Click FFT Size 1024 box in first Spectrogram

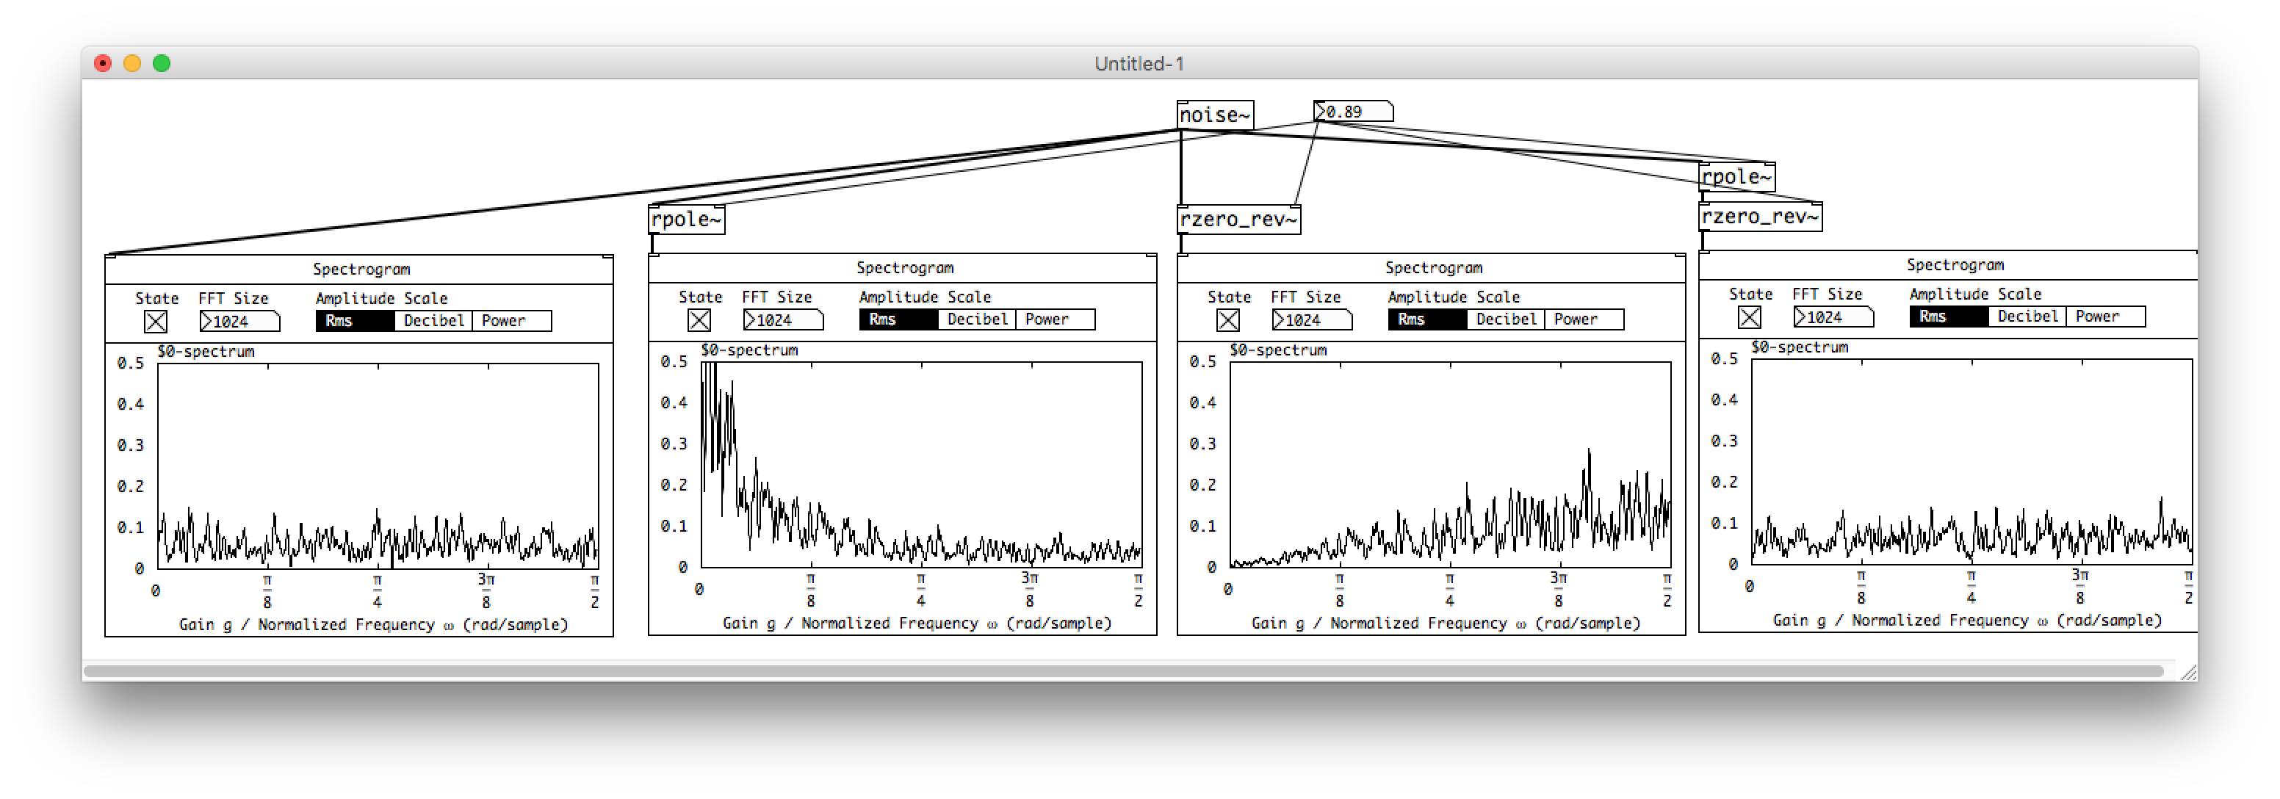[240, 321]
